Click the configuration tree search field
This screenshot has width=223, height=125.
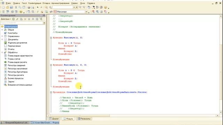tap(22, 23)
